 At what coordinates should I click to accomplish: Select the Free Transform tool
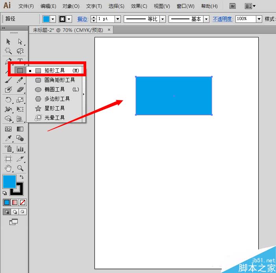pos(20,109)
